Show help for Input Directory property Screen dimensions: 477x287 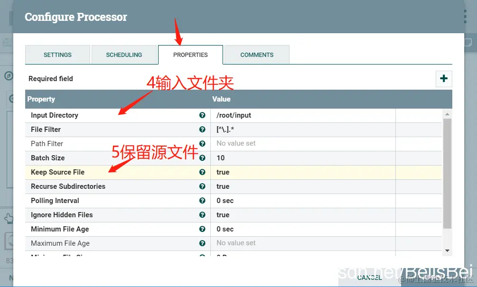(202, 115)
